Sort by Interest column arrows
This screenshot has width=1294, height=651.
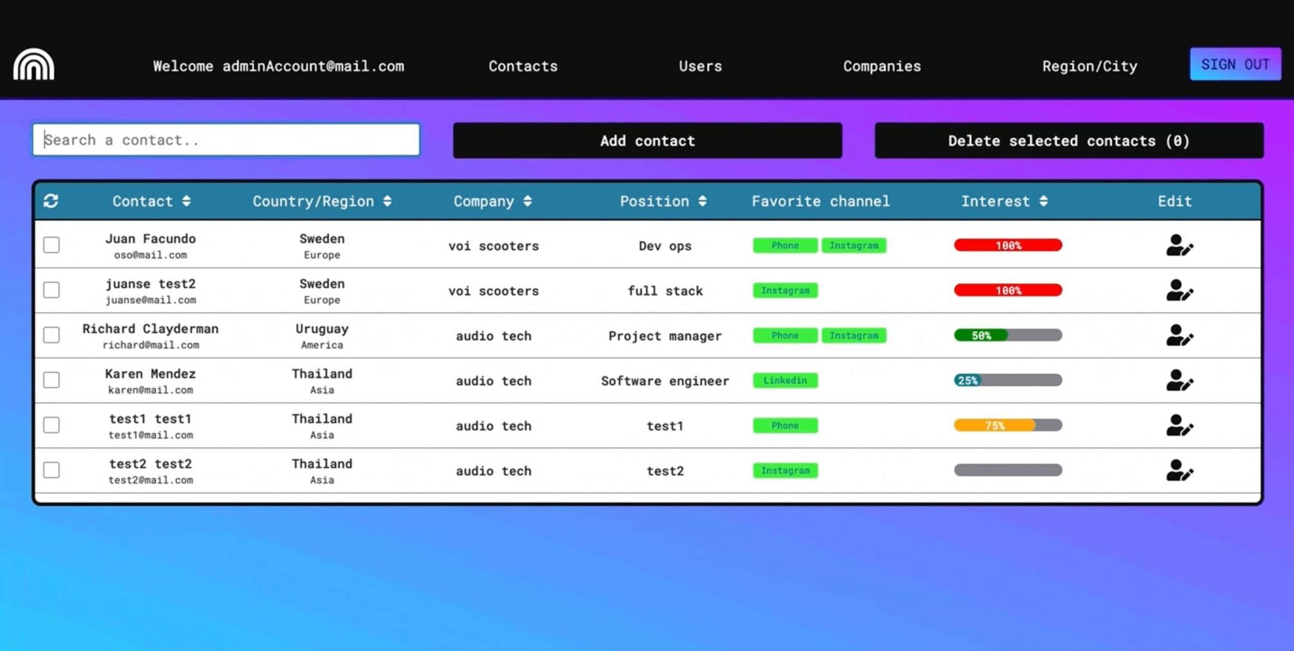click(x=1044, y=201)
